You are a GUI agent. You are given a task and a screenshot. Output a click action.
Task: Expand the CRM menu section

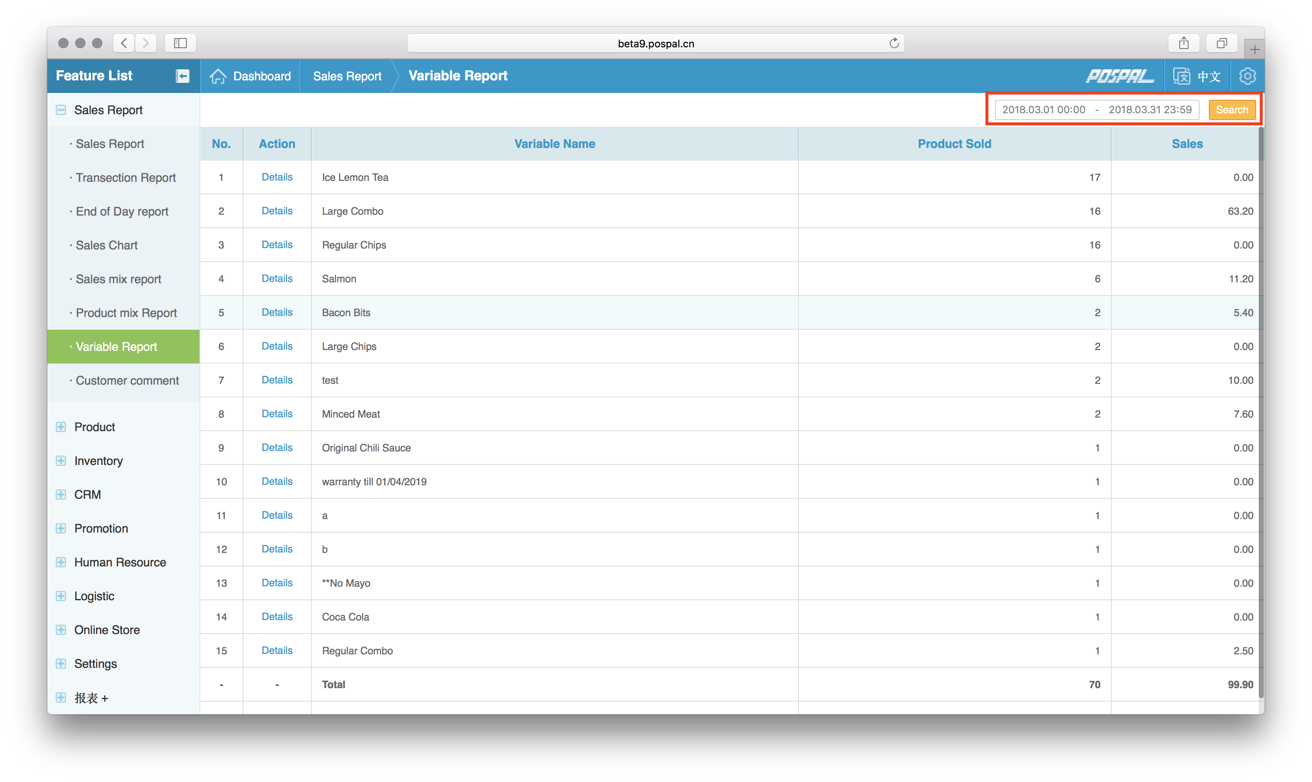[61, 494]
